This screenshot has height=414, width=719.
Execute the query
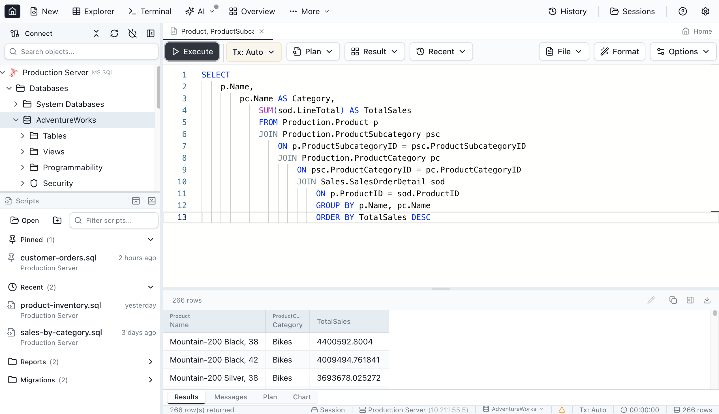click(192, 52)
